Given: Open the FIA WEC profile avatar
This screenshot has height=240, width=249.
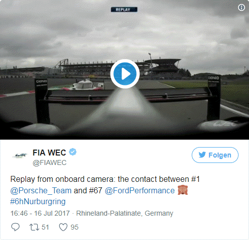Looking at the screenshot, I should pos(19,156).
